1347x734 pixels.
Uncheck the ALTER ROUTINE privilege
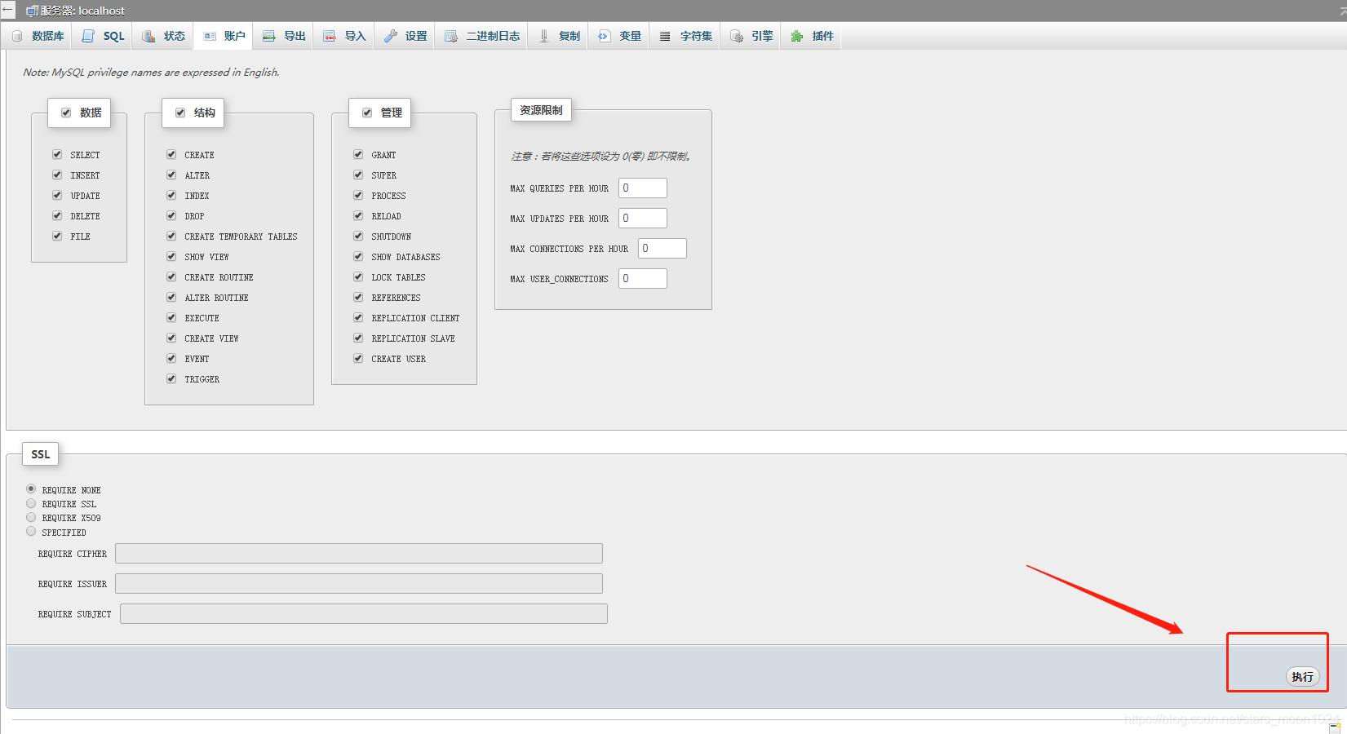click(x=171, y=297)
